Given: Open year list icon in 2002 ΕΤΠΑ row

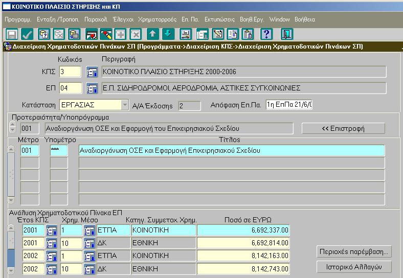Looking at the screenshot, I should [x=52, y=256].
